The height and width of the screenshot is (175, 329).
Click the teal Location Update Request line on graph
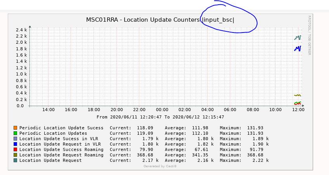[x=298, y=38]
